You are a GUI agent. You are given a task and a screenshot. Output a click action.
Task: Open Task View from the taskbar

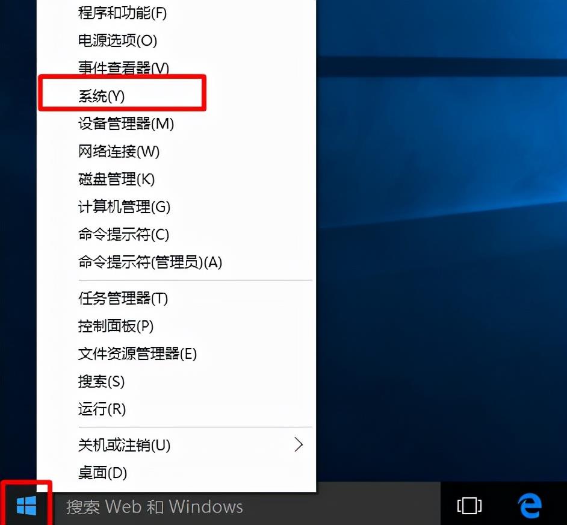pyautogui.click(x=469, y=506)
